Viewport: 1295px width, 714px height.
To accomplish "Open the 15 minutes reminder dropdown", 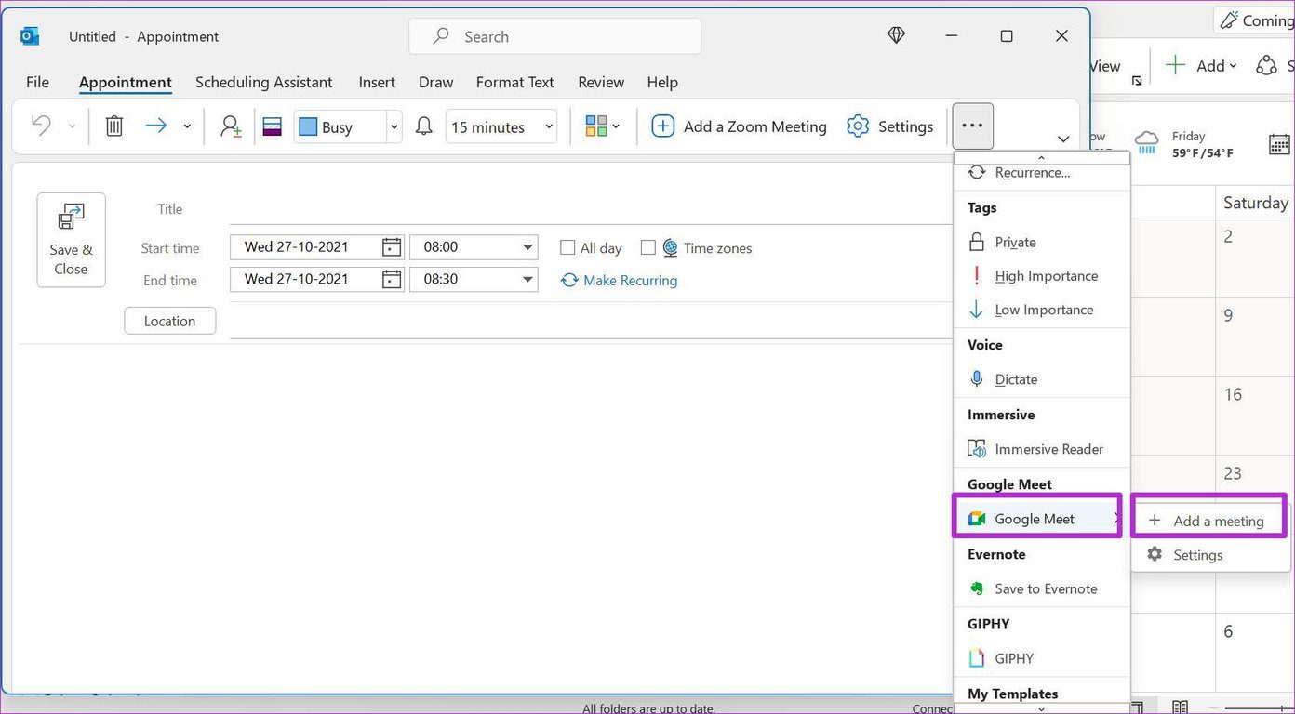I will pyautogui.click(x=549, y=126).
